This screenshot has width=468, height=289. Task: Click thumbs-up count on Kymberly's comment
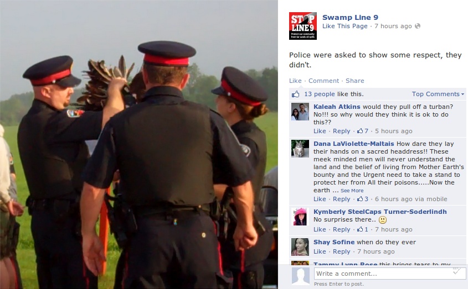click(363, 229)
